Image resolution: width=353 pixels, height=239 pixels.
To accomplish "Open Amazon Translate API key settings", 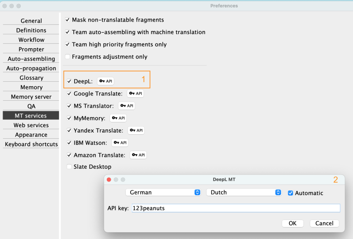I will 138,155.
